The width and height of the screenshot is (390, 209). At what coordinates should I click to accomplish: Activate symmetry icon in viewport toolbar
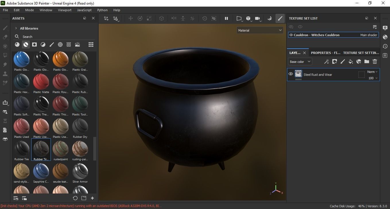pyautogui.click(x=174, y=18)
